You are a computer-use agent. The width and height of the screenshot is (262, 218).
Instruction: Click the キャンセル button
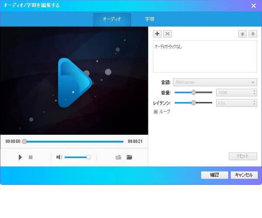tap(244, 175)
